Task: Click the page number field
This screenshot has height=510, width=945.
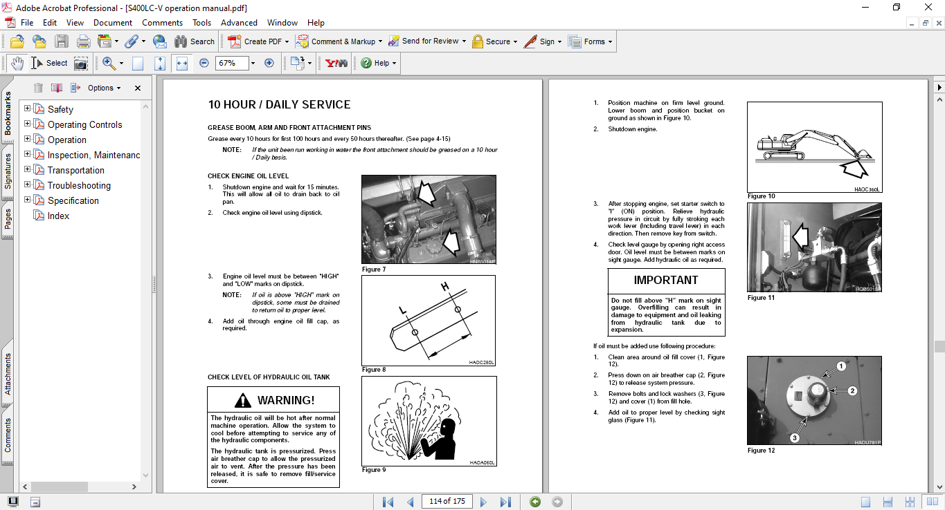Action: [x=447, y=502]
